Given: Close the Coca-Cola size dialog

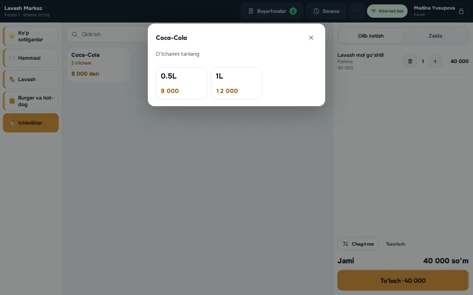Looking at the screenshot, I should 311,38.
